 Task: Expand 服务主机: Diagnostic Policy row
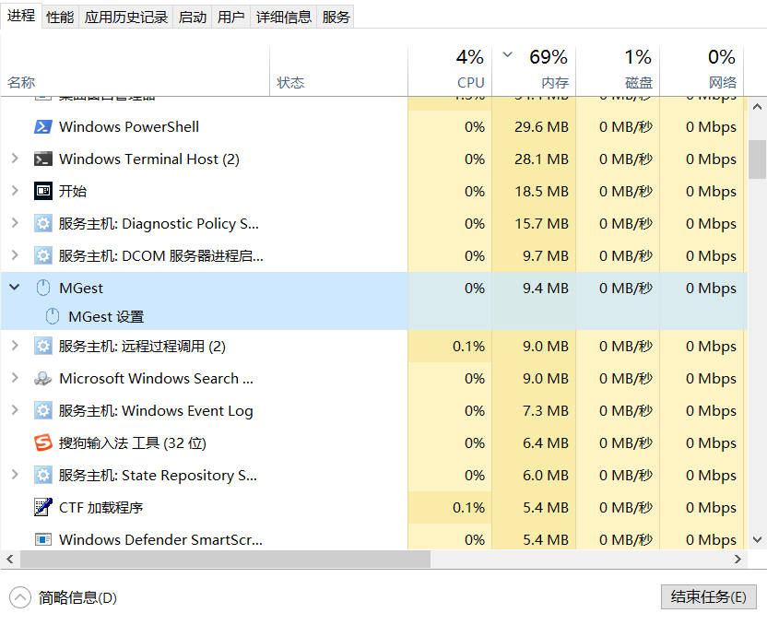(x=15, y=223)
